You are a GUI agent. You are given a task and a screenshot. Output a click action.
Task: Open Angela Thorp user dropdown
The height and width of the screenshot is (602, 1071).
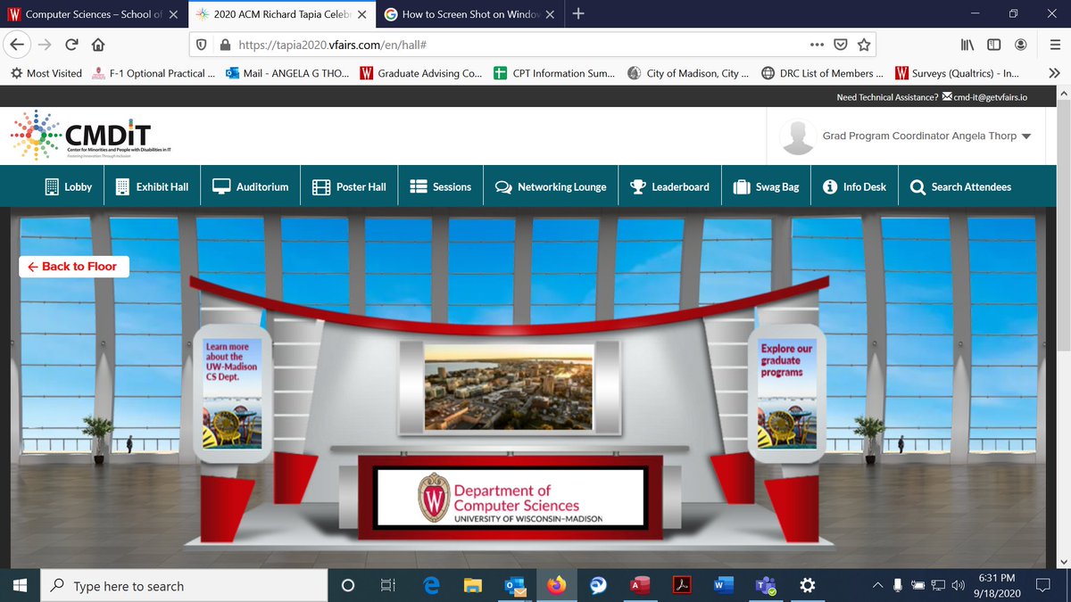coord(906,136)
